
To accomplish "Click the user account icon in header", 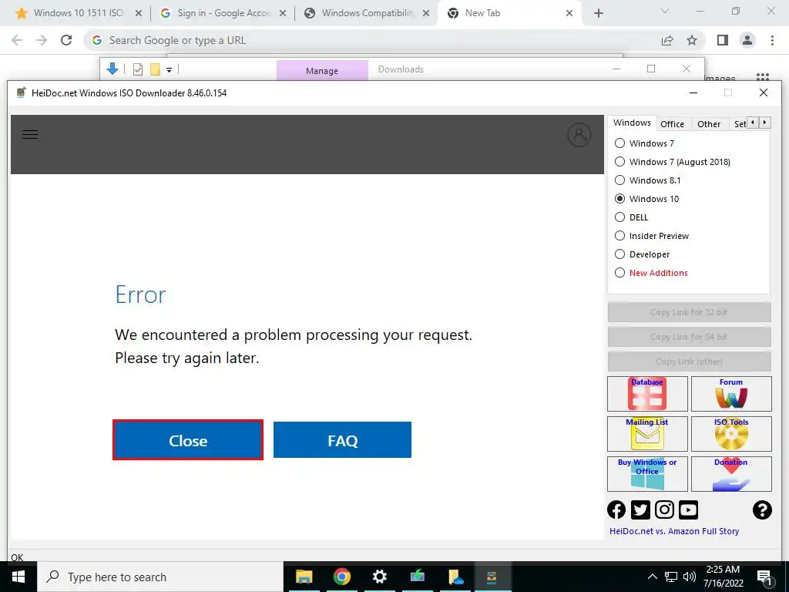I will (579, 135).
